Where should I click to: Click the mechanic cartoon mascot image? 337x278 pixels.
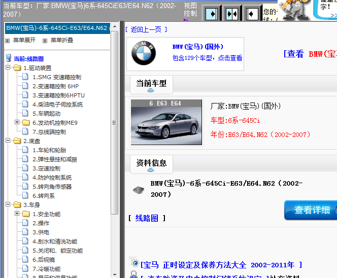tap(294, 10)
